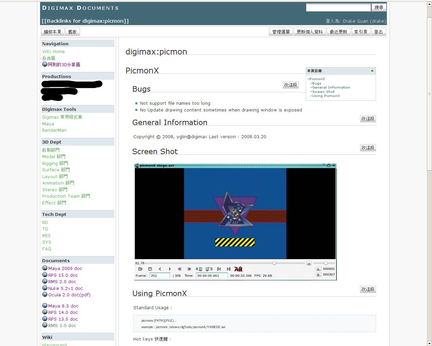Screen dimensions: 432x346
Task: Click 登出 to log out
Action: pyautogui.click(x=378, y=32)
